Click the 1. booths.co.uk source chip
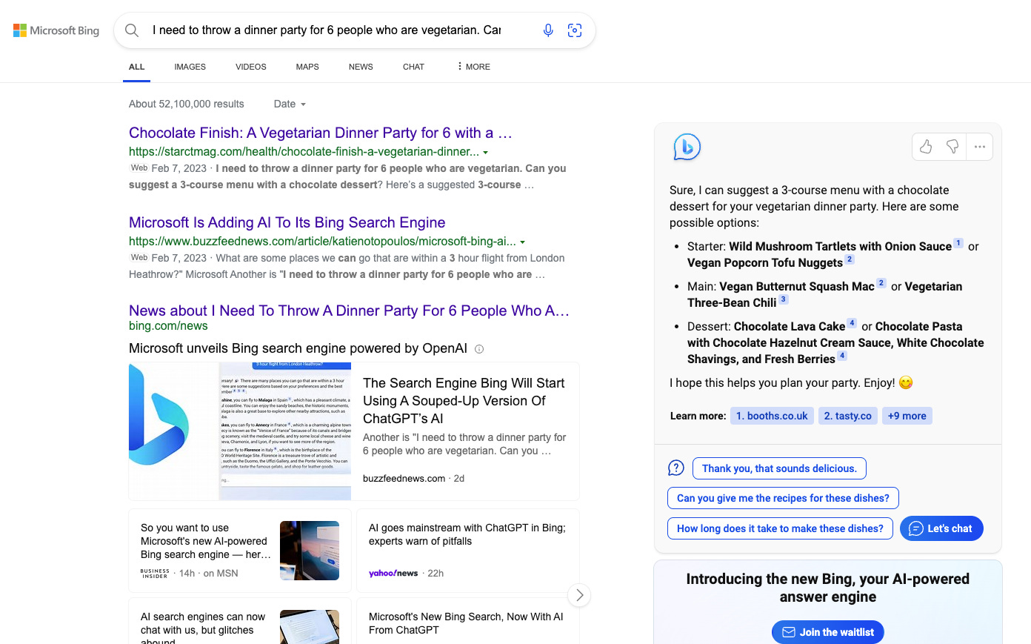Screen dimensions: 1031x644 (x=772, y=416)
